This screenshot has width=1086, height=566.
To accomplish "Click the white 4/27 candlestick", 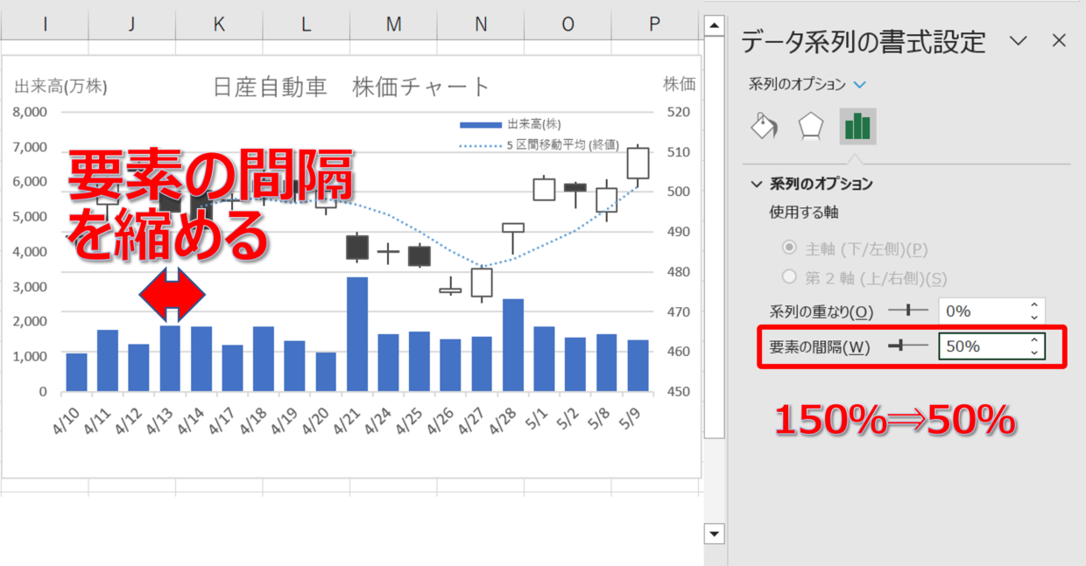I will (x=482, y=283).
